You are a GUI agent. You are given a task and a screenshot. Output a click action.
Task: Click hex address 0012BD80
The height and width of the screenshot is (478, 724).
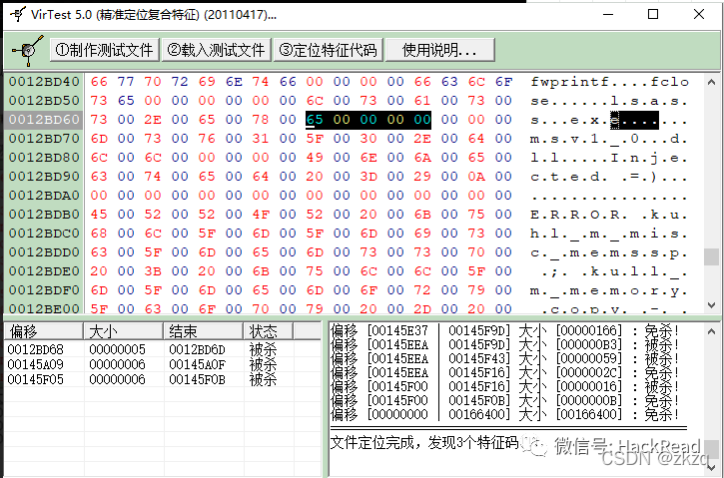(44, 158)
